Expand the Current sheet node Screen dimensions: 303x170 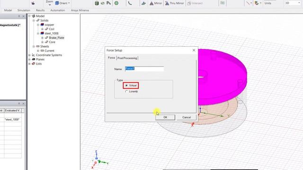pyautogui.click(x=38, y=51)
